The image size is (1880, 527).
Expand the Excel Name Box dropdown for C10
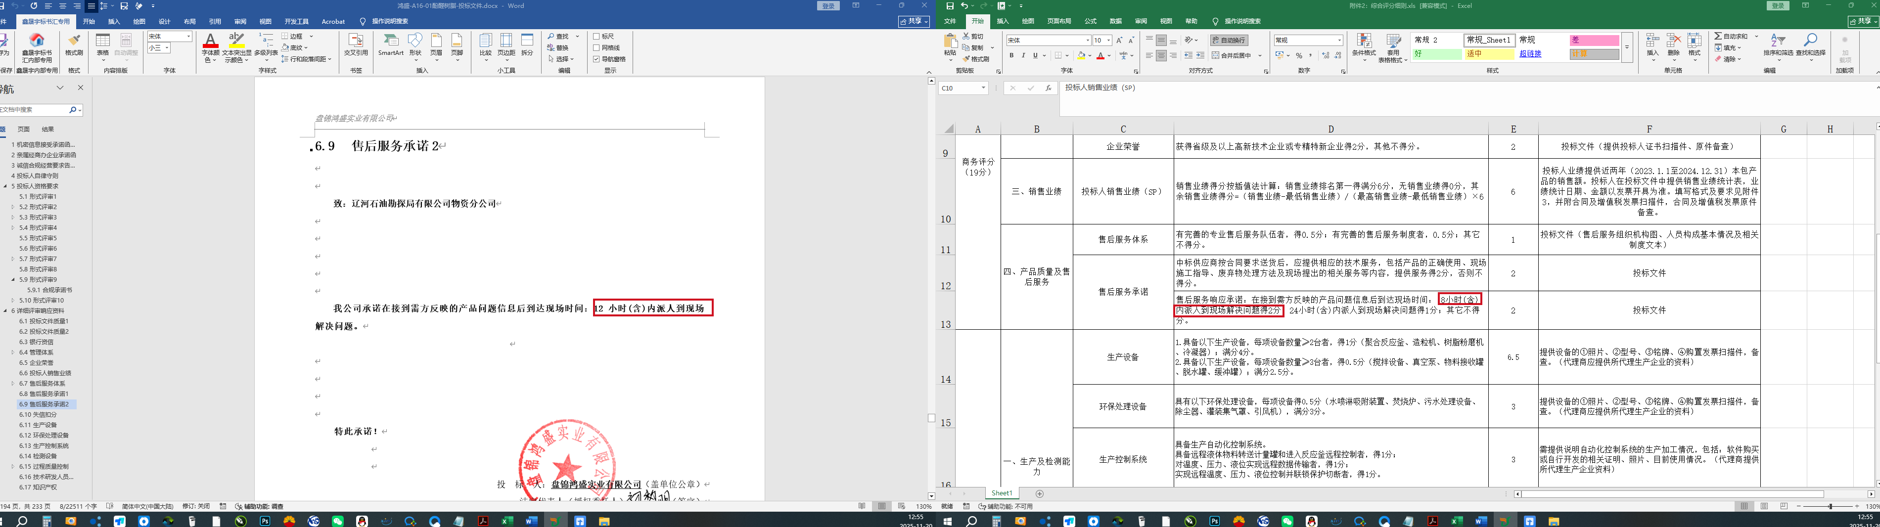(x=983, y=88)
